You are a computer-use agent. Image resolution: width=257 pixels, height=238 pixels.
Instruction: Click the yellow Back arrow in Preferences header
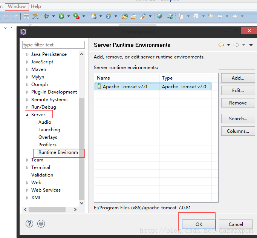coord(221,45)
